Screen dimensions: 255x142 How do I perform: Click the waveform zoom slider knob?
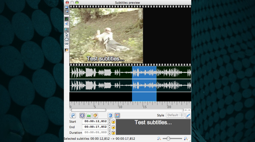pyautogui.click(x=168, y=139)
